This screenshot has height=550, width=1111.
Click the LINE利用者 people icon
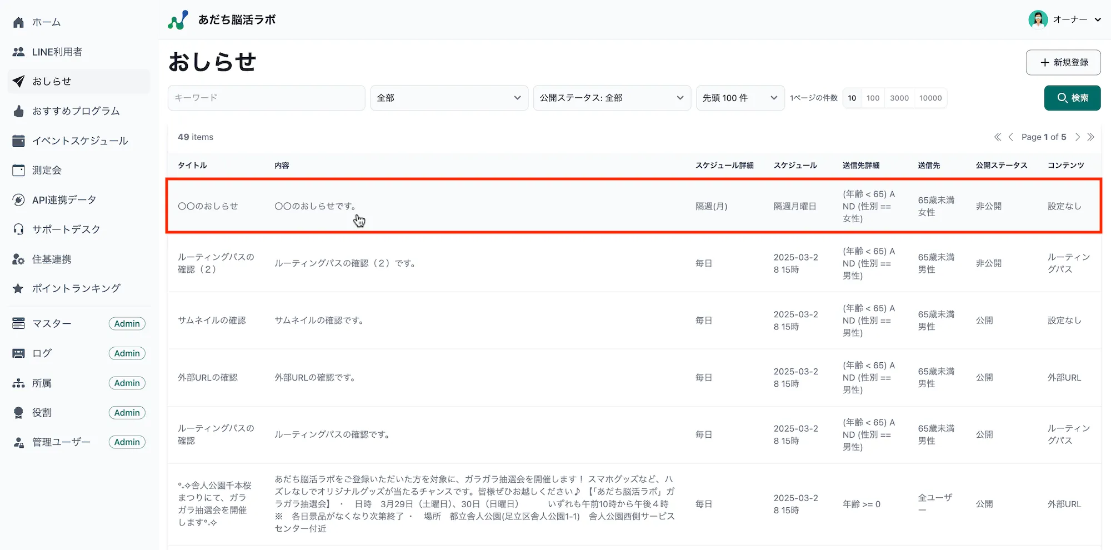(18, 52)
